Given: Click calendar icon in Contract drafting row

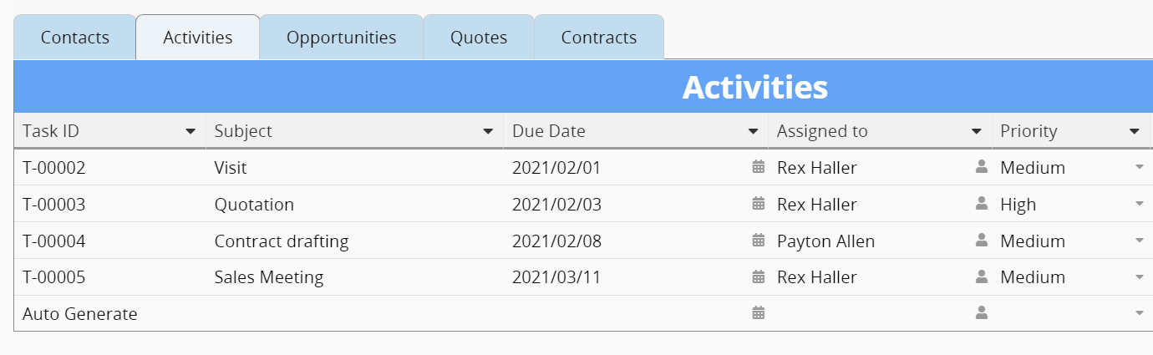Looking at the screenshot, I should (x=759, y=241).
